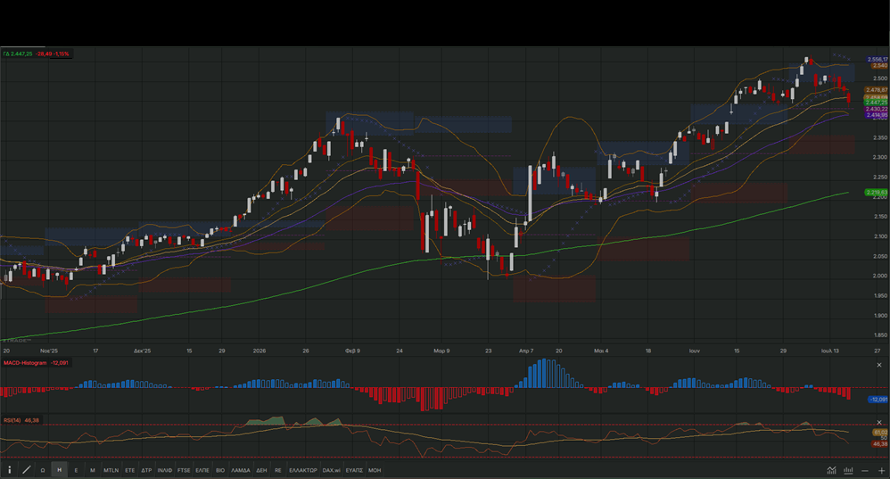Image resolution: width=890 pixels, height=479 pixels.
Task: Load the ΙΝΛΙΦ symbol shortcut
Action: 165,470
